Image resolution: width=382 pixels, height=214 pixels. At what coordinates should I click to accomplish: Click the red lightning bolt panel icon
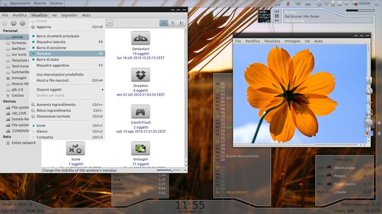(288, 3)
